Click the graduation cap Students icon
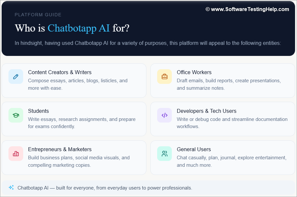Image resolution: width=297 pixels, height=197 pixels. (16, 115)
